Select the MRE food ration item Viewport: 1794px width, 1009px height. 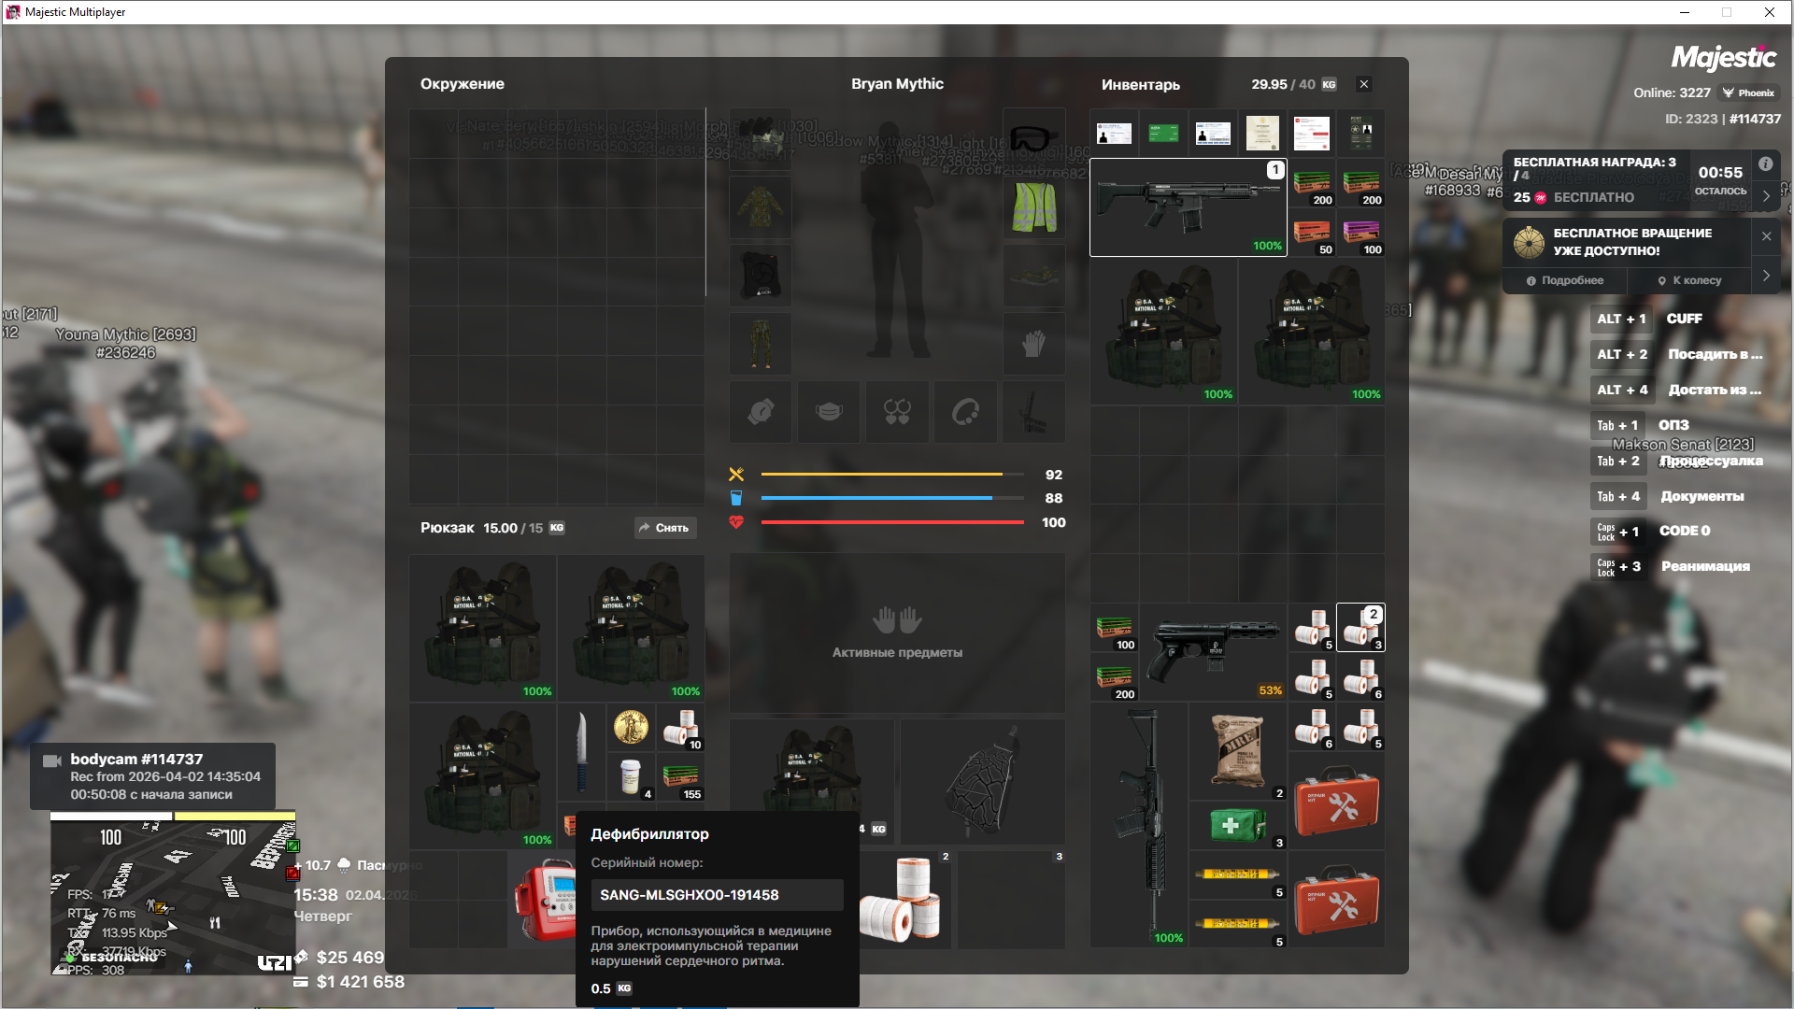(1237, 750)
